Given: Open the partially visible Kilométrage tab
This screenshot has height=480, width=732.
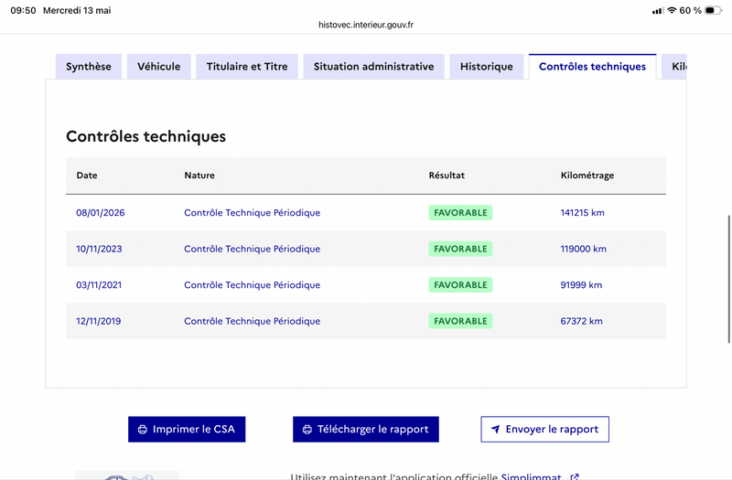Looking at the screenshot, I should point(674,67).
